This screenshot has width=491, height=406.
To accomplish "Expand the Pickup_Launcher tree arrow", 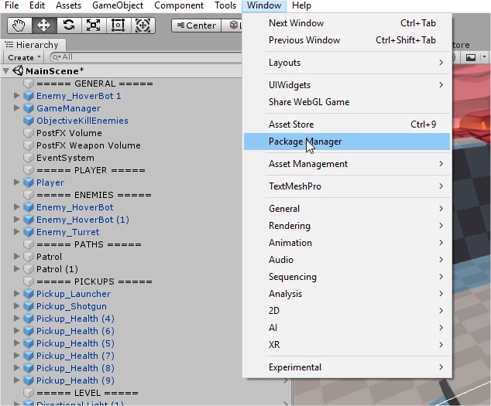I will [x=17, y=294].
